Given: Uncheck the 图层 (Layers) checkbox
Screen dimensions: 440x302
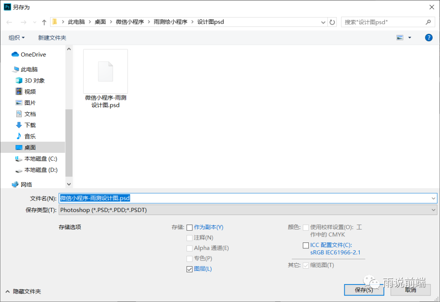Looking at the screenshot, I should [x=189, y=269].
